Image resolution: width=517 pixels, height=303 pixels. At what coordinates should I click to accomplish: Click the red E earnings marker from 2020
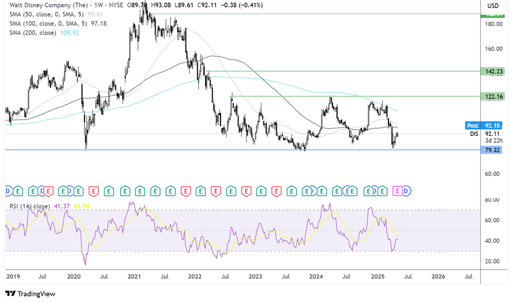94,191
